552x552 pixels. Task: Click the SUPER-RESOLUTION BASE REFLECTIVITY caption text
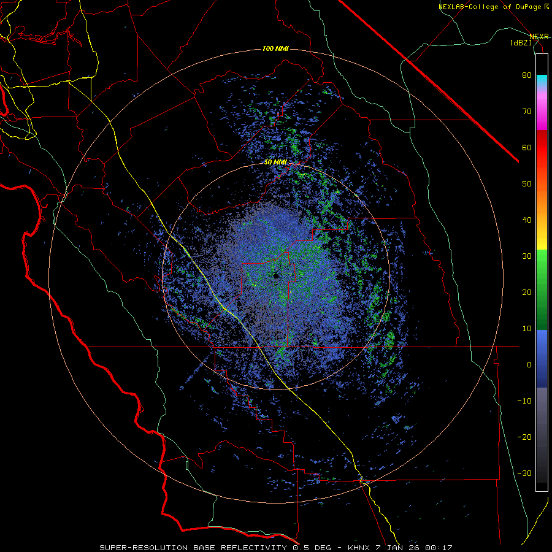pyautogui.click(x=193, y=548)
